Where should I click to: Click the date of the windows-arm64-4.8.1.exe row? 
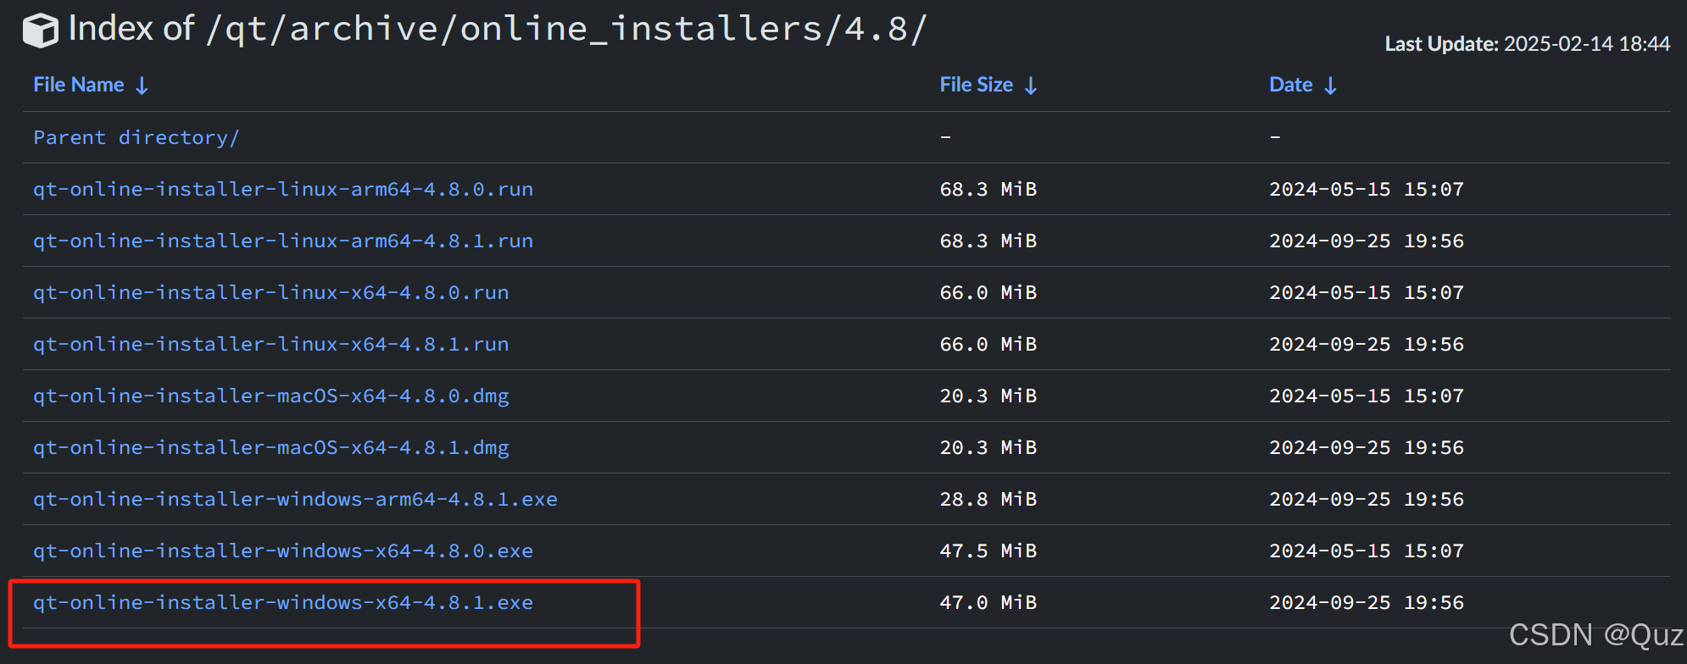pyautogui.click(x=1367, y=499)
